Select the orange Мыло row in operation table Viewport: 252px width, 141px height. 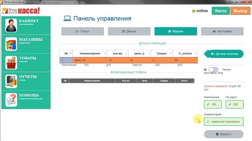pyautogui.click(x=129, y=60)
